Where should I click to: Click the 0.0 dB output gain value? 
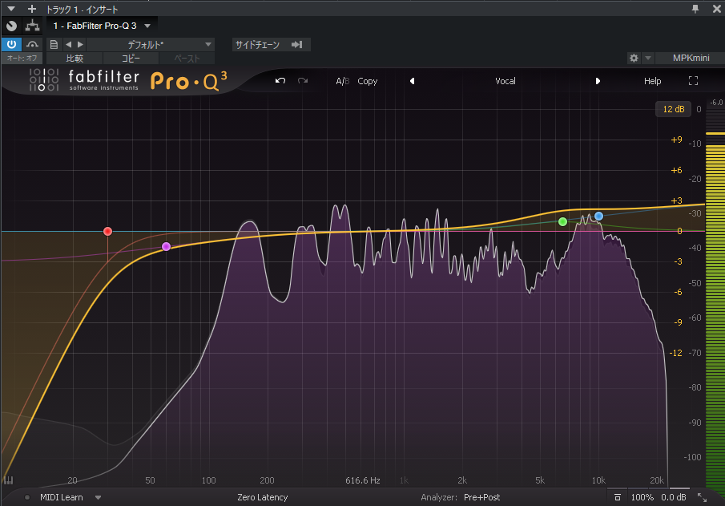(673, 497)
